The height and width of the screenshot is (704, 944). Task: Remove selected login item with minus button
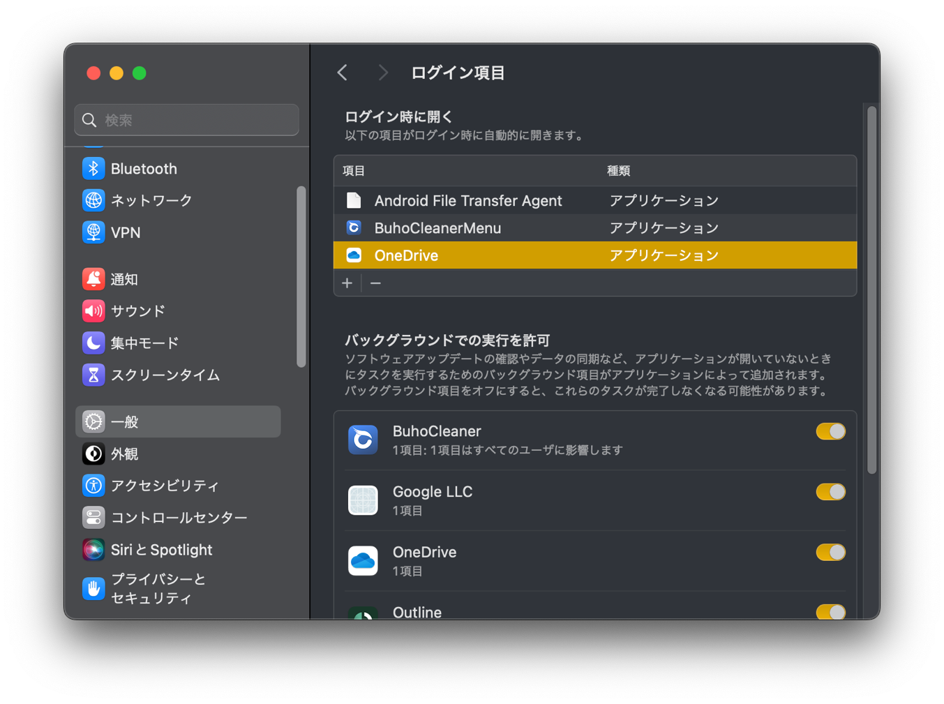point(375,283)
